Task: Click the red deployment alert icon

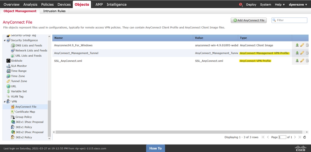Action: [241, 5]
